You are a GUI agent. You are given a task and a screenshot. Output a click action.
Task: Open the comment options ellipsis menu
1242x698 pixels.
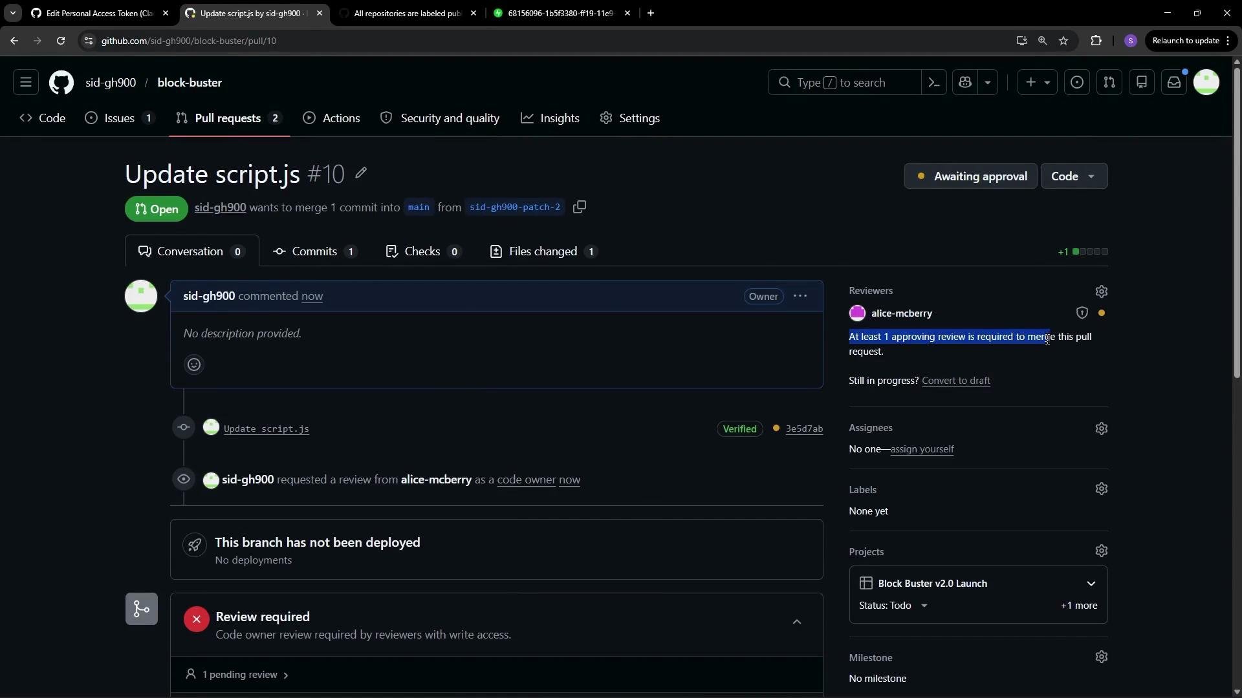800,296
